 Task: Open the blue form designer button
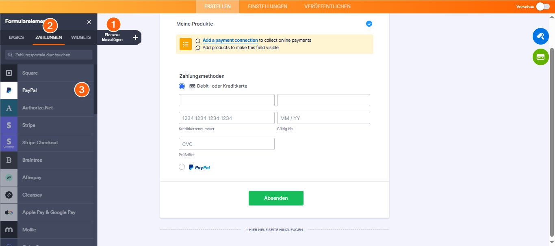point(540,36)
